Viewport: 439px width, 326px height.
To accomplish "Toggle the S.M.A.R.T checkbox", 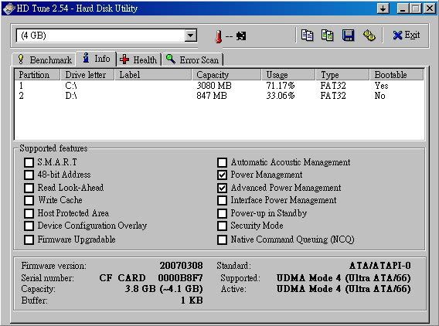I will click(x=29, y=162).
